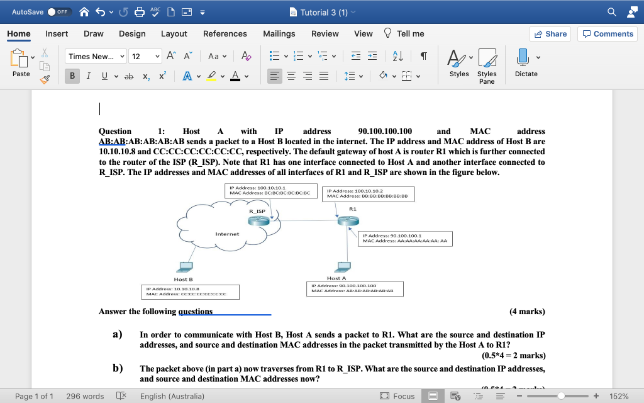Switch to Print Layout view

433,396
